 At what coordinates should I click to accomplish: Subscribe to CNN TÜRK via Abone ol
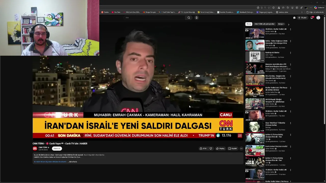click(57, 148)
